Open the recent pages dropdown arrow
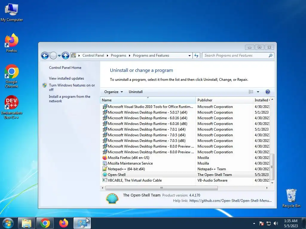 (59, 56)
